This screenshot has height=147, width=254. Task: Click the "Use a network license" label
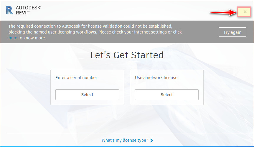tap(156, 78)
